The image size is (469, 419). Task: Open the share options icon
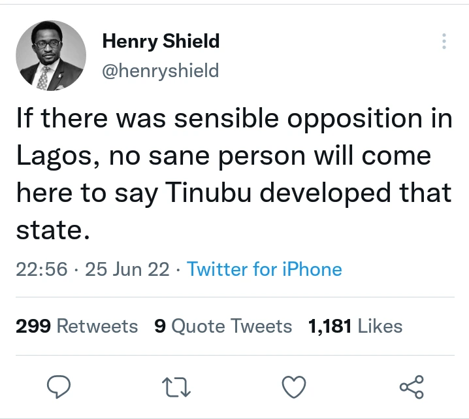click(x=412, y=388)
